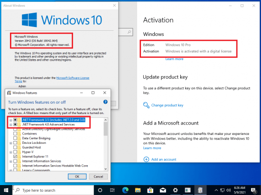Expand Internet Information Services tree node
Viewport: 261px width, 195px height.
[x=11, y=161]
